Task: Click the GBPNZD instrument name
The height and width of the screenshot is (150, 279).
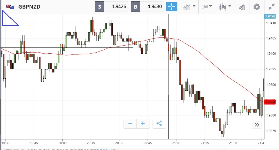Action: coord(29,7)
